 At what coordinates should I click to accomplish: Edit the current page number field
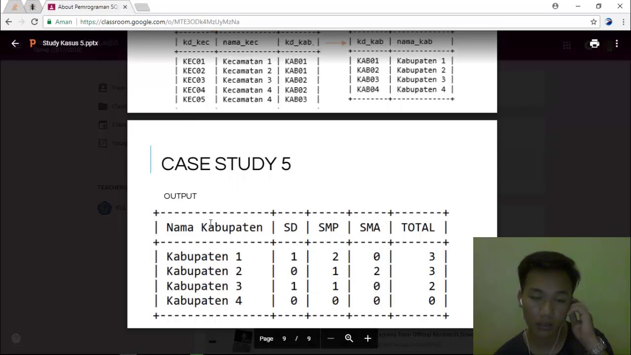[x=284, y=339]
